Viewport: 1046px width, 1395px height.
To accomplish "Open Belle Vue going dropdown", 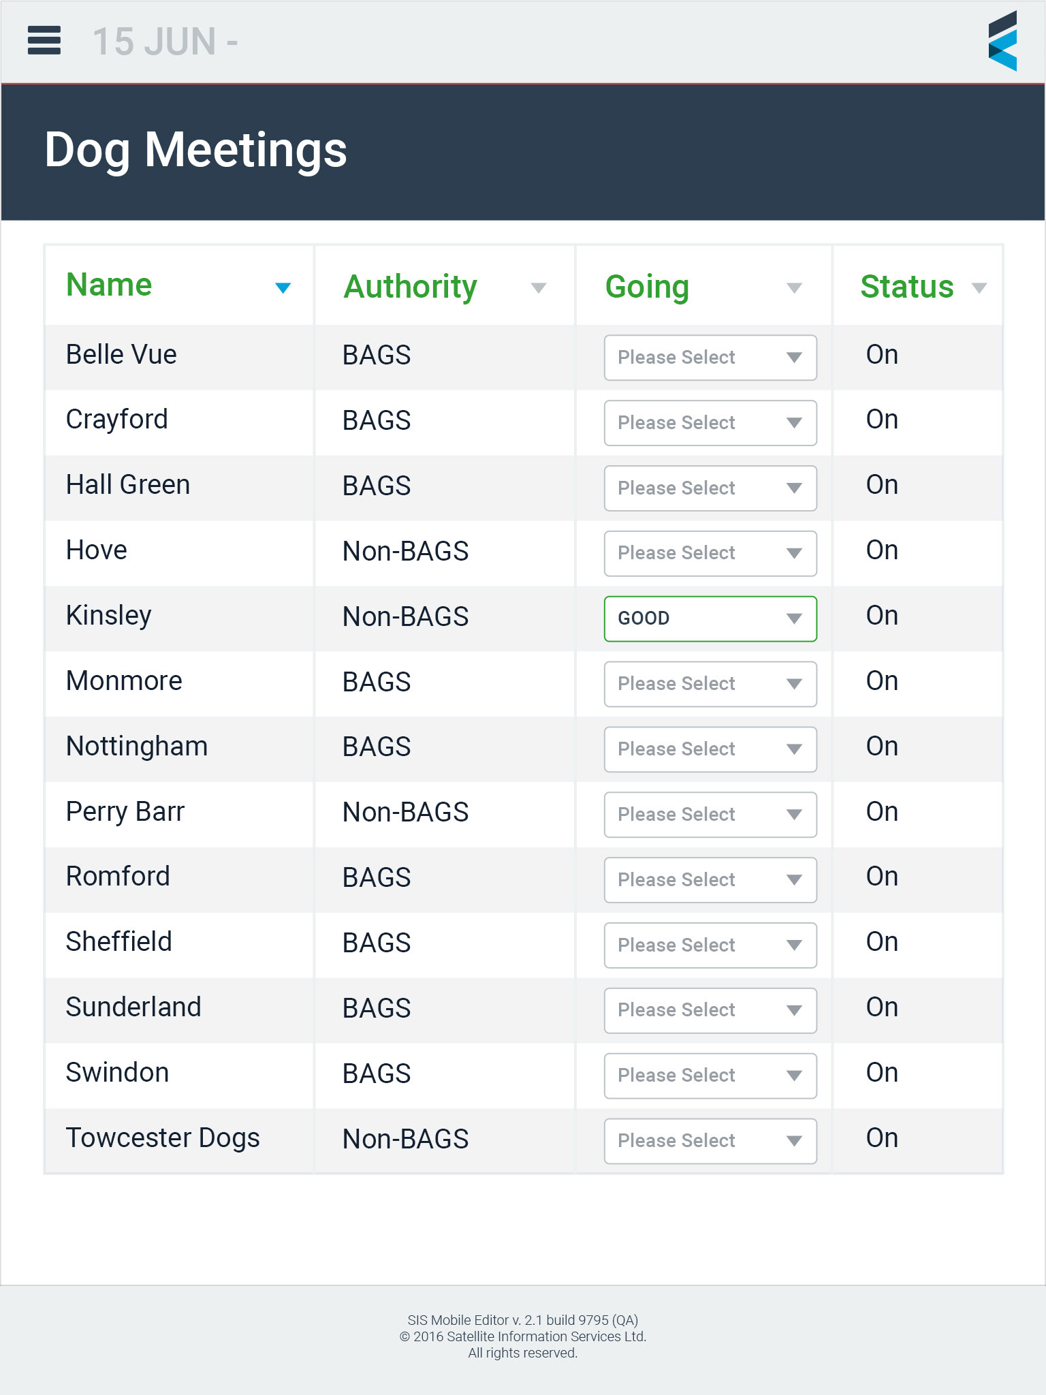I will (x=710, y=358).
